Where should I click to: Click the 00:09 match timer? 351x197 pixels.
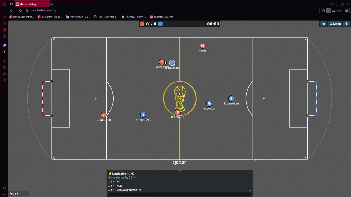[213, 24]
